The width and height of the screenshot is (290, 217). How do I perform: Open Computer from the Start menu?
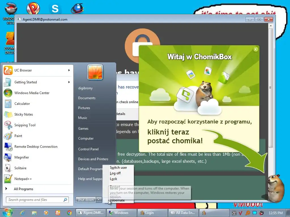(x=86, y=138)
